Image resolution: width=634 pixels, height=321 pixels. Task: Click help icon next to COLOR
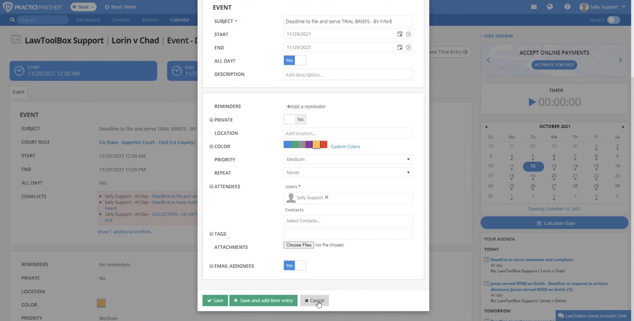pyautogui.click(x=211, y=147)
